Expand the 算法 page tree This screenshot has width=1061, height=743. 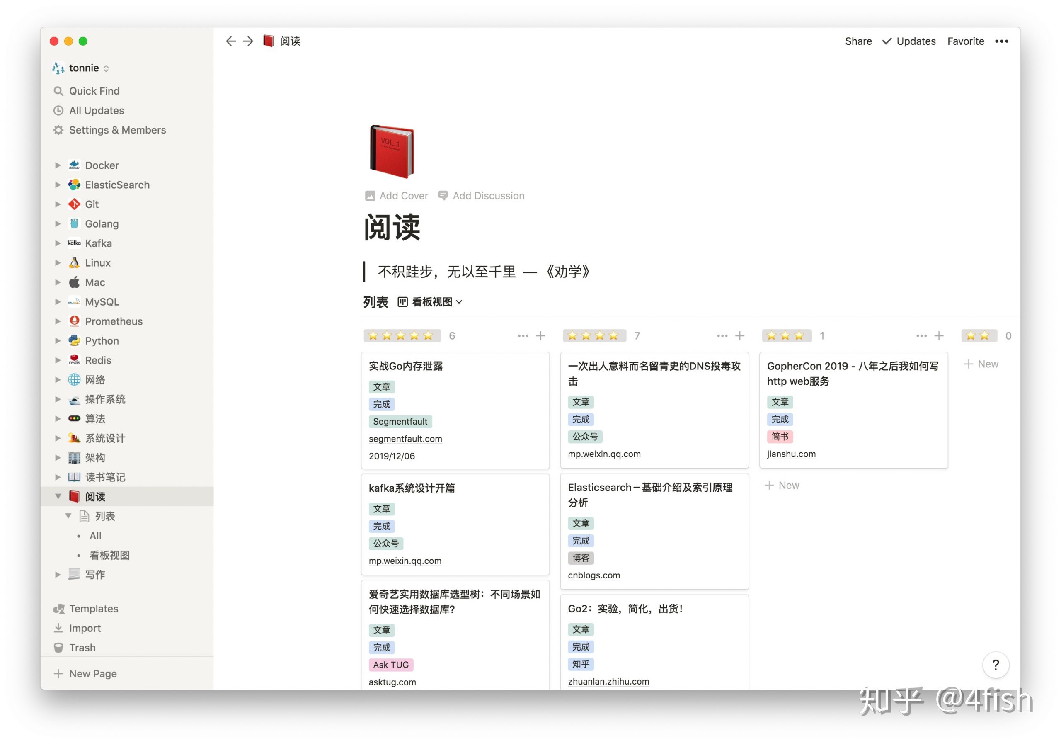point(58,418)
